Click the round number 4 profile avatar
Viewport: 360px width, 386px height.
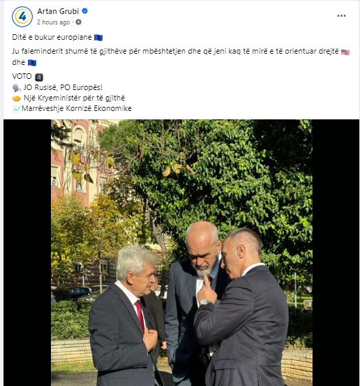click(x=22, y=17)
